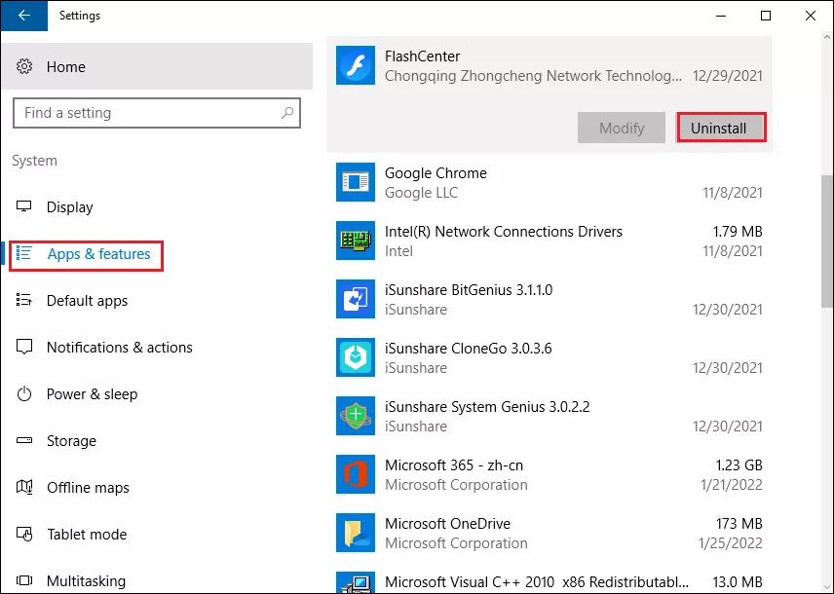This screenshot has width=834, height=594.
Task: Click the 1/21/2022 install date
Action: (732, 485)
